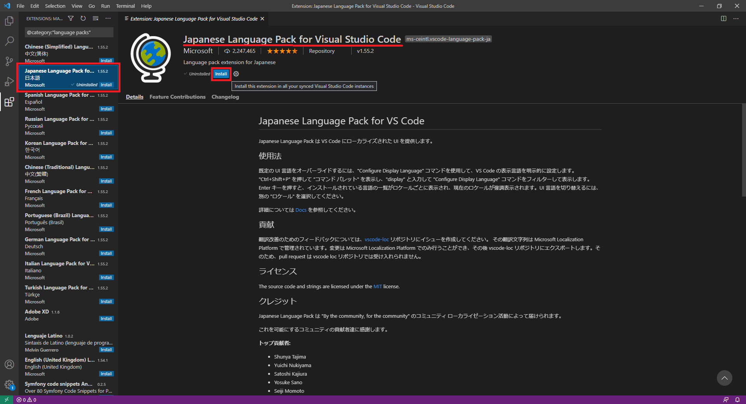
Task: Open extension manage gear next to Install
Action: click(236, 74)
